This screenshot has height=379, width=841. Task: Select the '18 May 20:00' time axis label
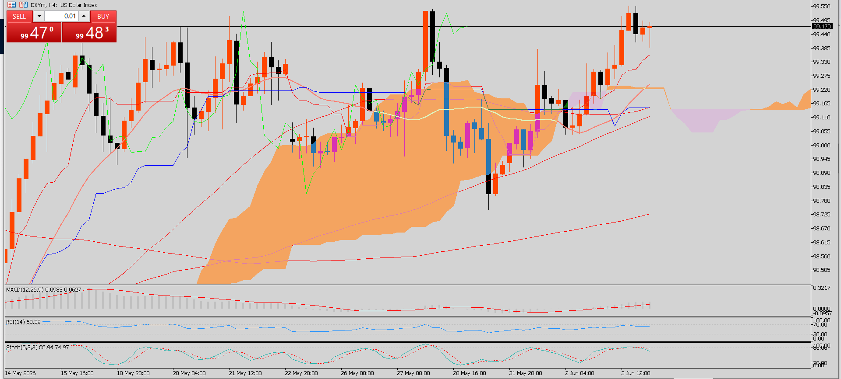point(133,373)
